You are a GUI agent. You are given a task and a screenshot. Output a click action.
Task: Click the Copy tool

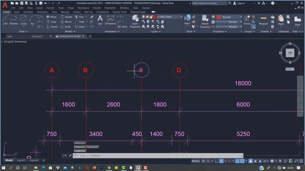[x=51, y=22]
